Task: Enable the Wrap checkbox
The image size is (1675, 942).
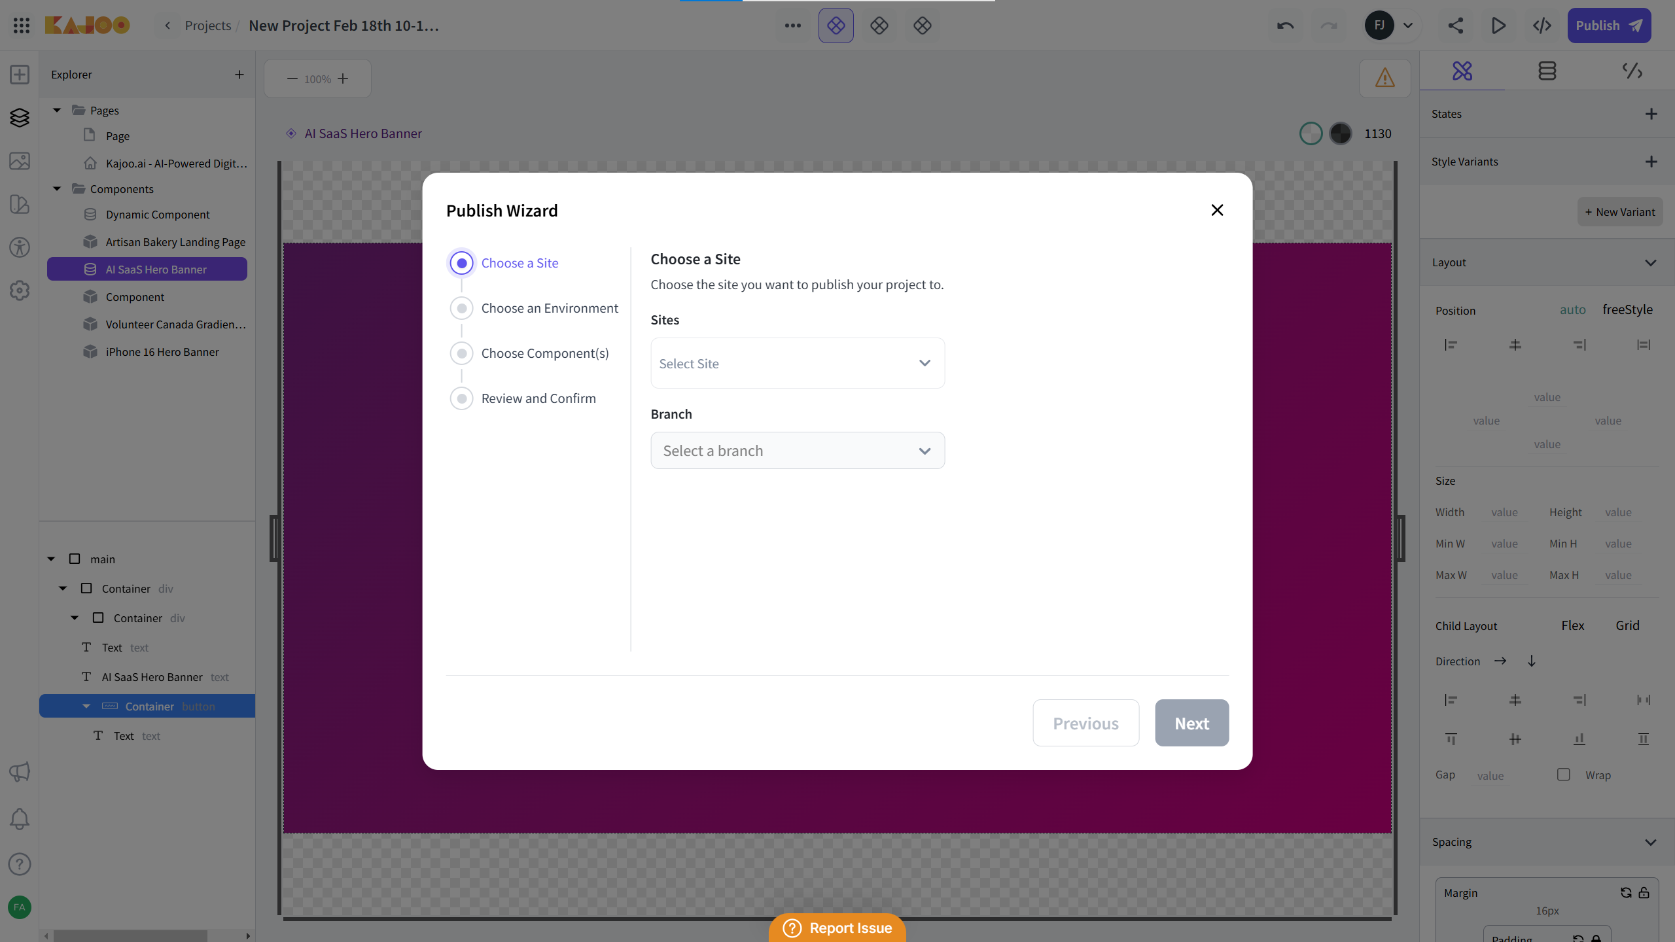Action: click(1563, 775)
